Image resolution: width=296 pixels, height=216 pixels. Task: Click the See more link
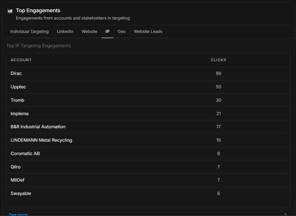point(18,214)
